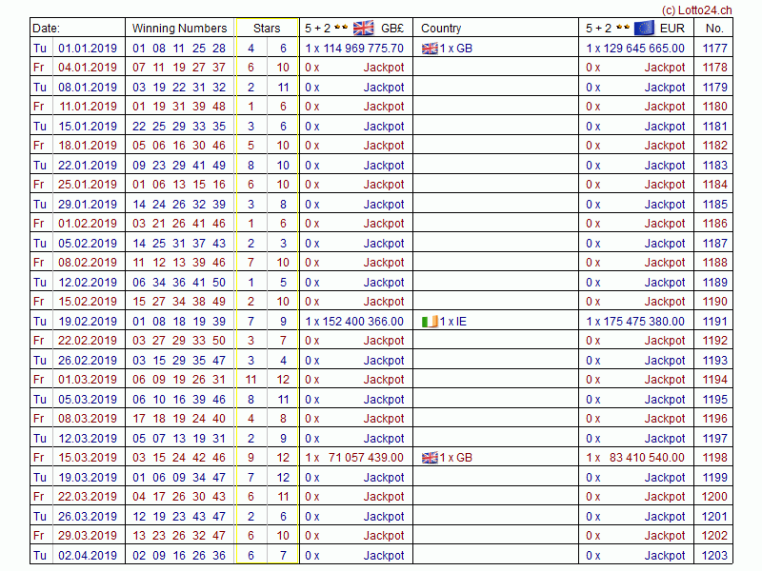Click the GB flag in draw 1198 row

point(429,458)
